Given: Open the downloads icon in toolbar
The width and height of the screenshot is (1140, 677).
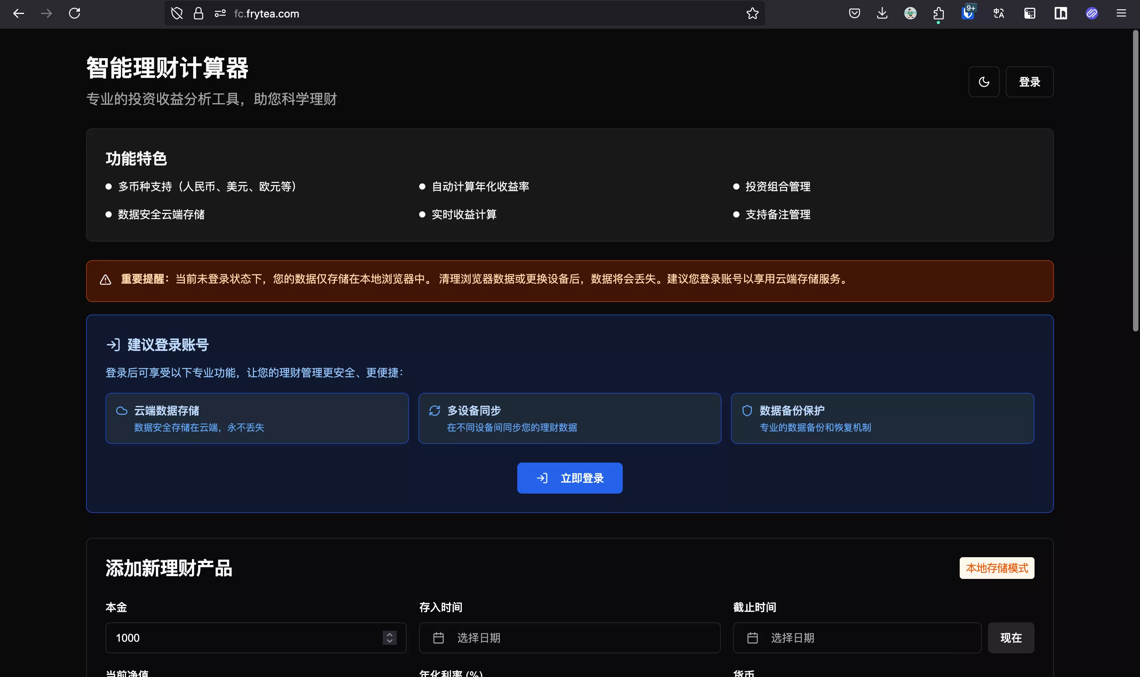Looking at the screenshot, I should click(882, 14).
